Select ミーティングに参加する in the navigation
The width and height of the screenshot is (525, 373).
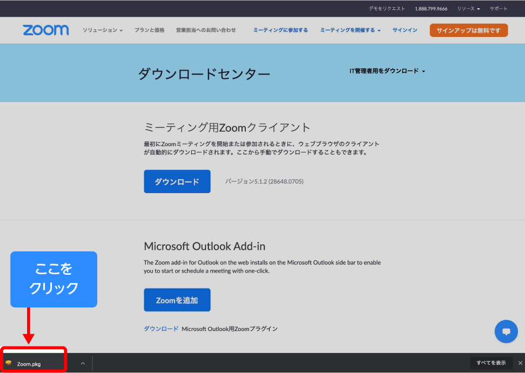281,30
